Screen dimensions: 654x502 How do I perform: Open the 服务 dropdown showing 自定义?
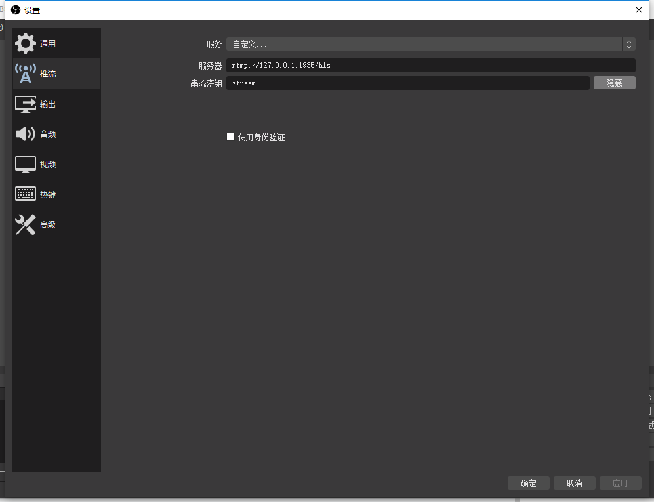pyautogui.click(x=431, y=44)
